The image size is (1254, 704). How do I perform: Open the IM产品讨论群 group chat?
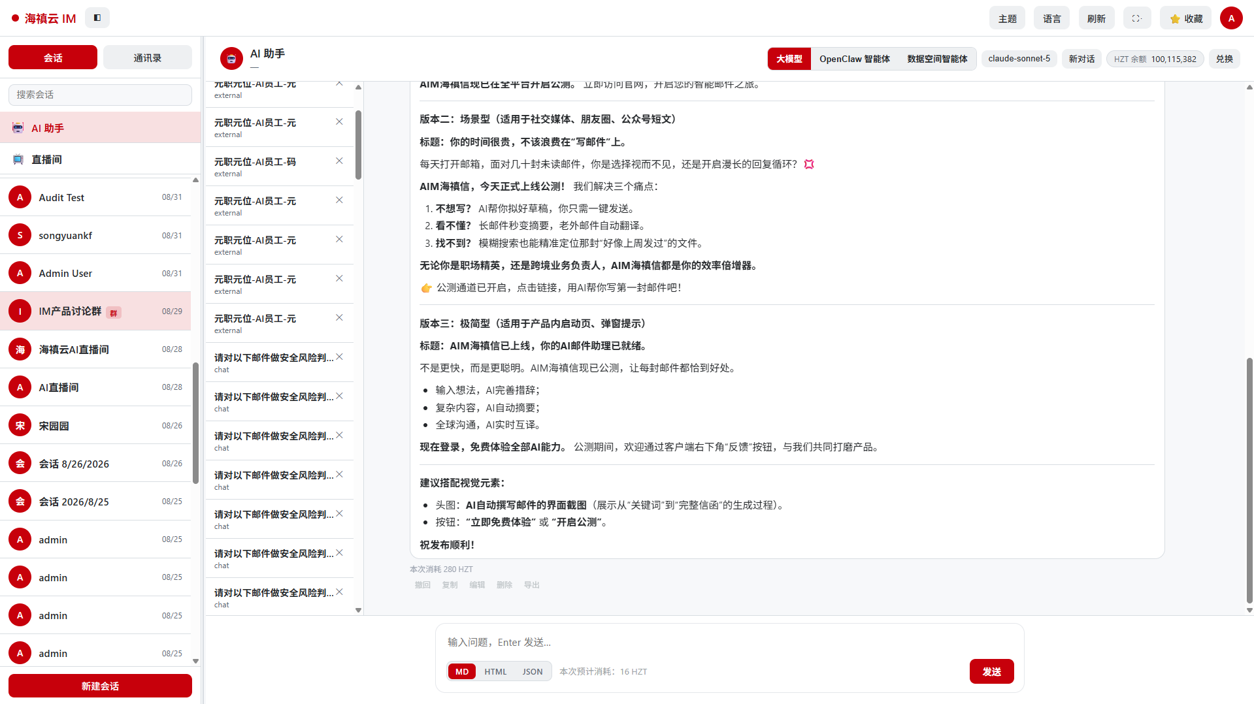pyautogui.click(x=95, y=311)
